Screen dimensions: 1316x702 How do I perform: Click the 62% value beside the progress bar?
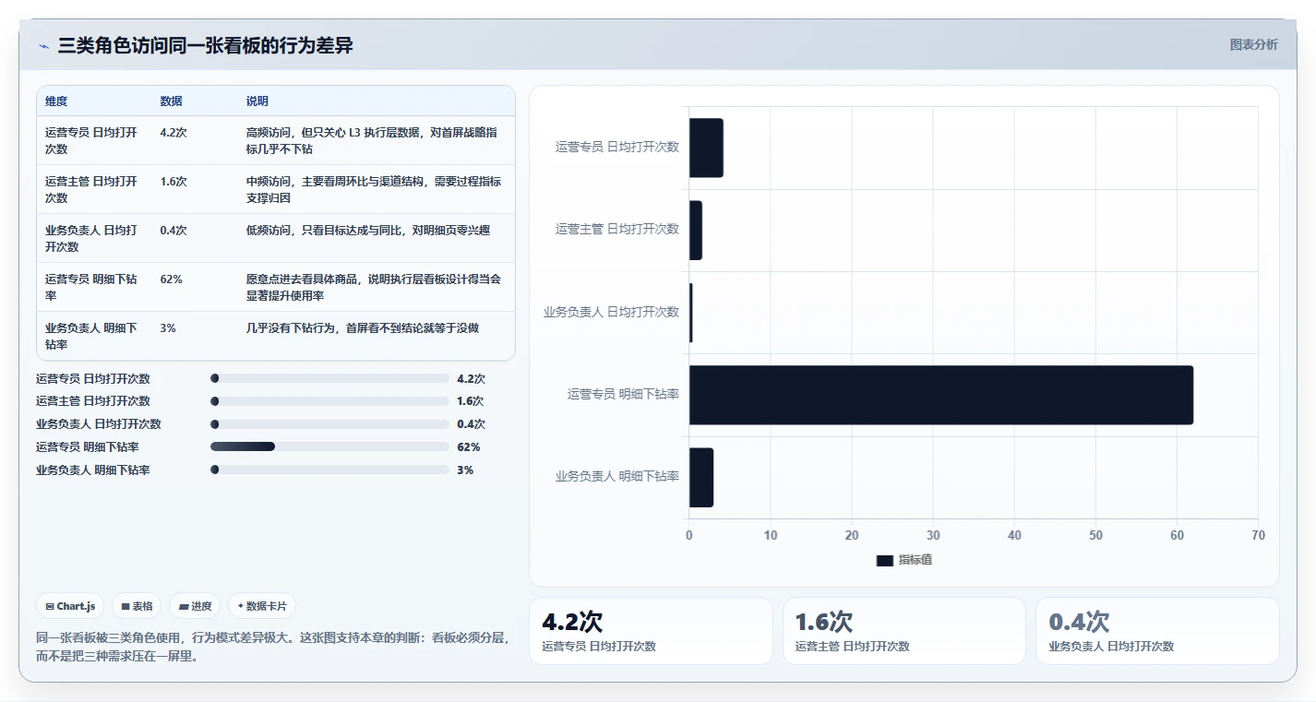[469, 447]
